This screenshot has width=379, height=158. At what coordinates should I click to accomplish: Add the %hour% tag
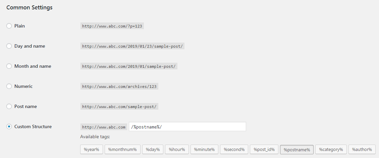pos(177,150)
